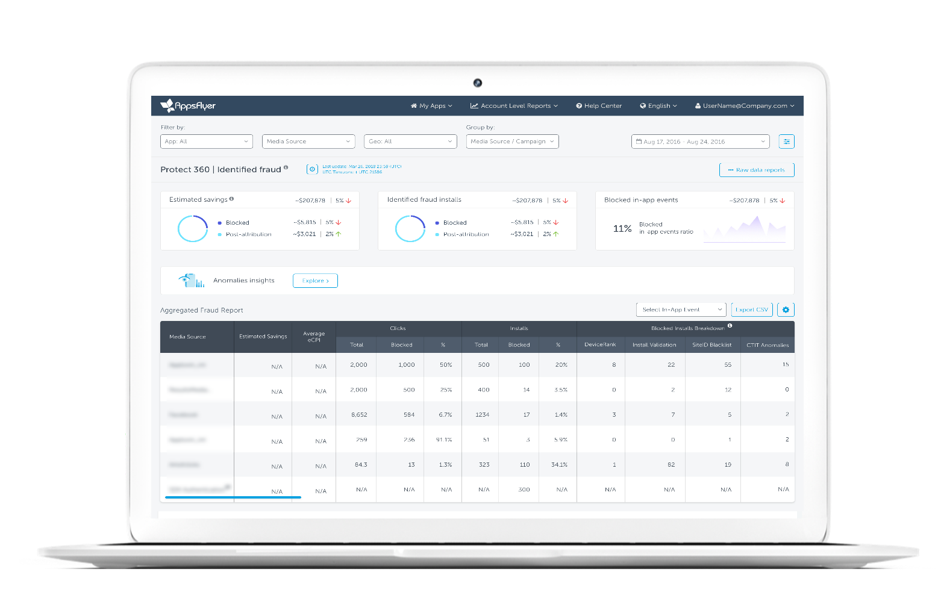
Task: Click the Raw data reports button
Action: tap(756, 170)
